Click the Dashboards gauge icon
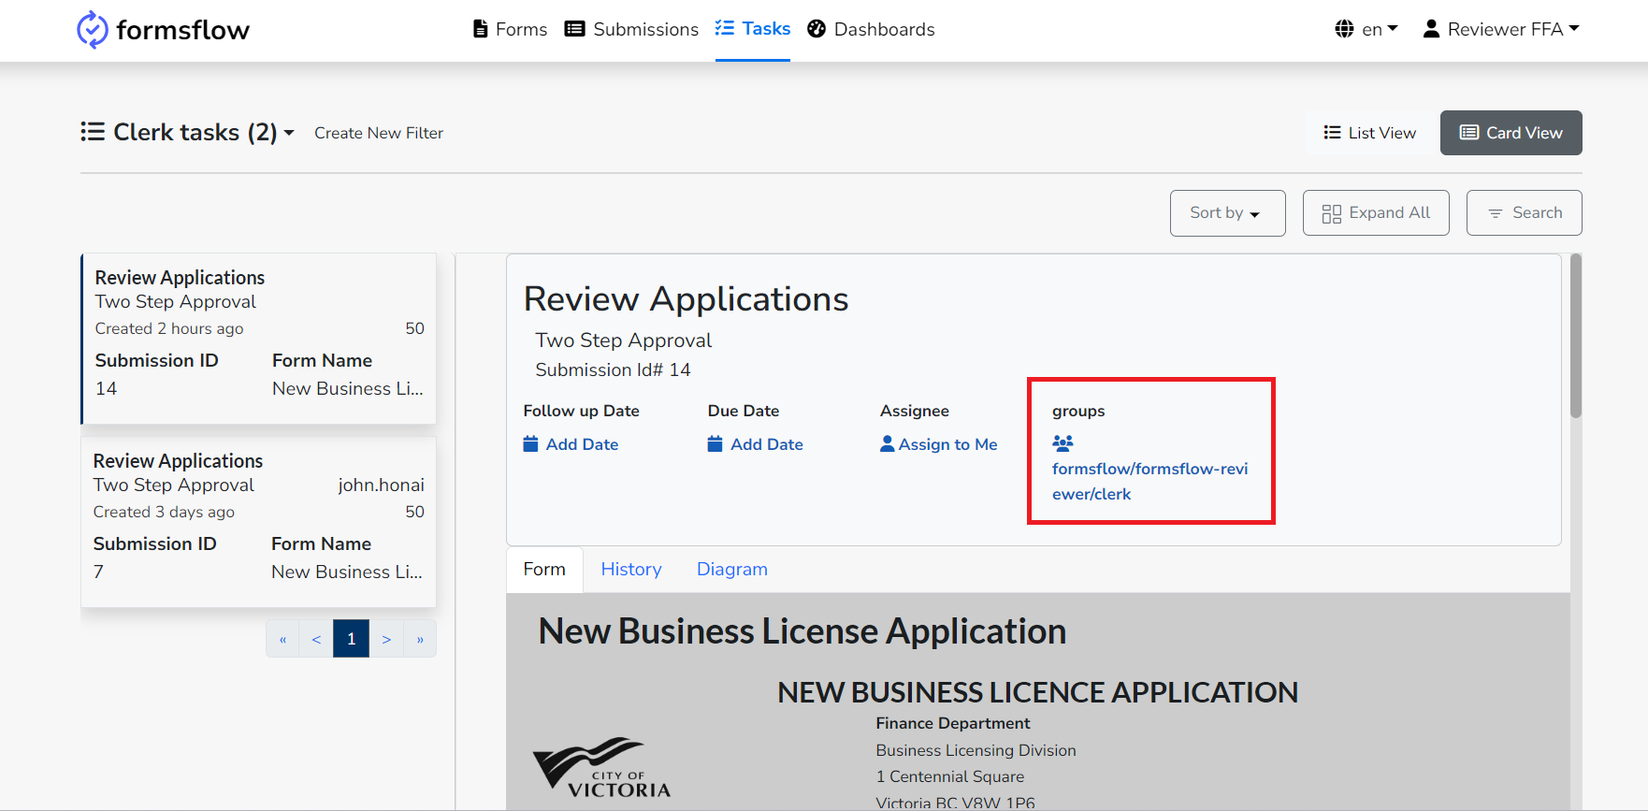 tap(817, 29)
